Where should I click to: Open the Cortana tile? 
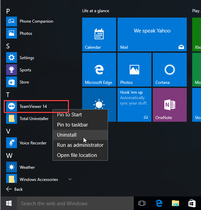[170, 70]
